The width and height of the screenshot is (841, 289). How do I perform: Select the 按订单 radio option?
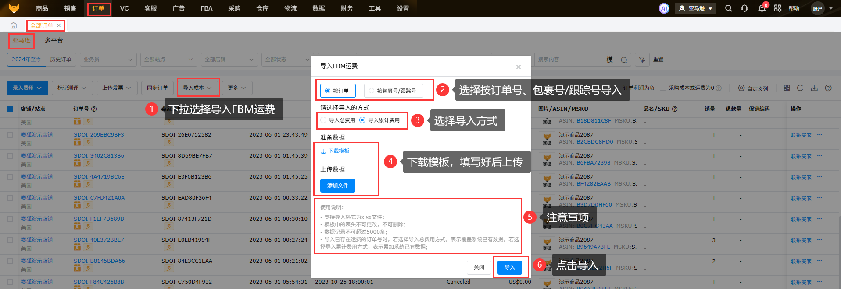pos(337,91)
